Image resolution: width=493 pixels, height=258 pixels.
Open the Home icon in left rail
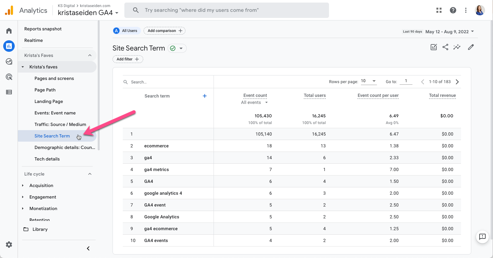click(9, 31)
